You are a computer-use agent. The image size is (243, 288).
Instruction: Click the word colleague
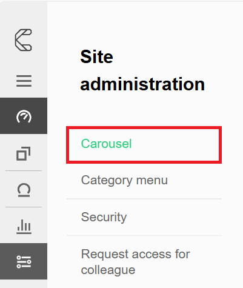(108, 270)
